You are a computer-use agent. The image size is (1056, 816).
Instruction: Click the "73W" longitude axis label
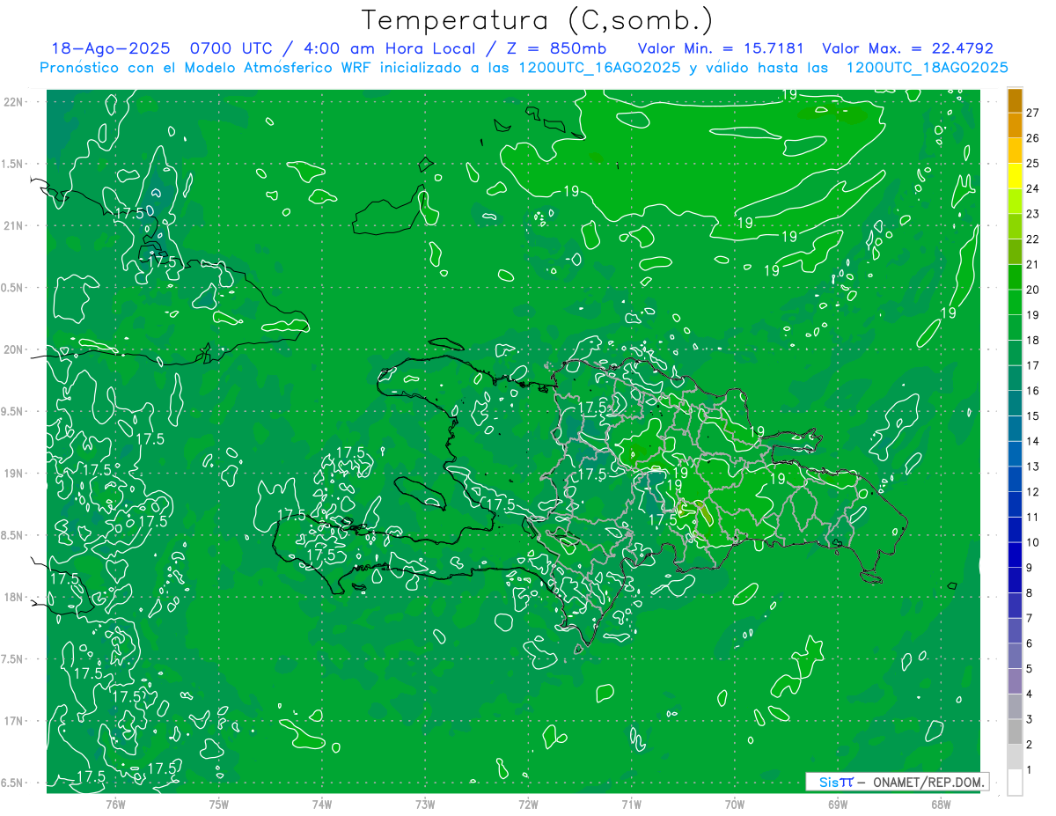pyautogui.click(x=425, y=804)
